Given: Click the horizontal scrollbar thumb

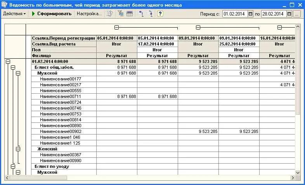Looking at the screenshot, I should pos(38,178).
